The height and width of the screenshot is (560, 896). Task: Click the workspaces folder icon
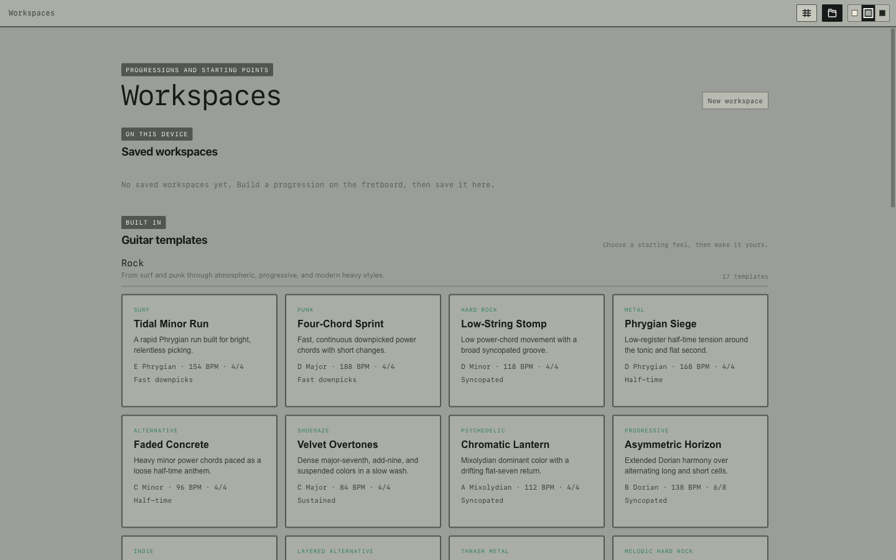click(x=832, y=13)
